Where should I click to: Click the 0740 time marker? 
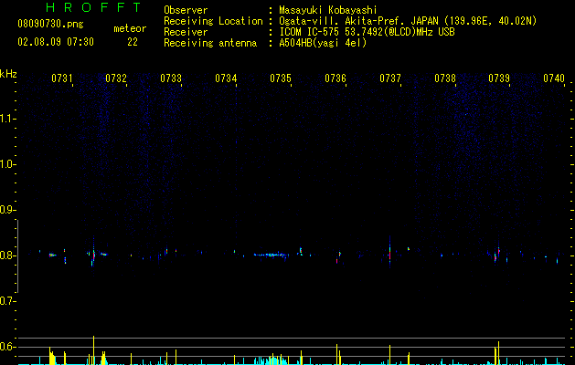click(554, 78)
